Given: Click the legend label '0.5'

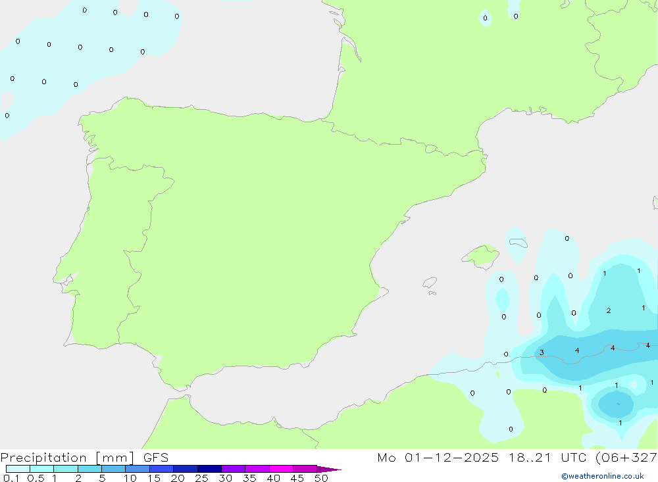Looking at the screenshot, I should pos(36,478).
